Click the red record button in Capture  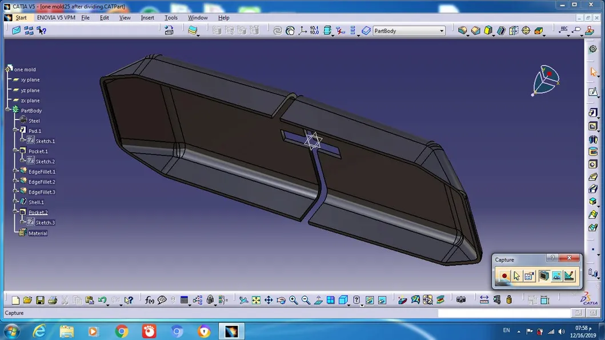point(504,276)
